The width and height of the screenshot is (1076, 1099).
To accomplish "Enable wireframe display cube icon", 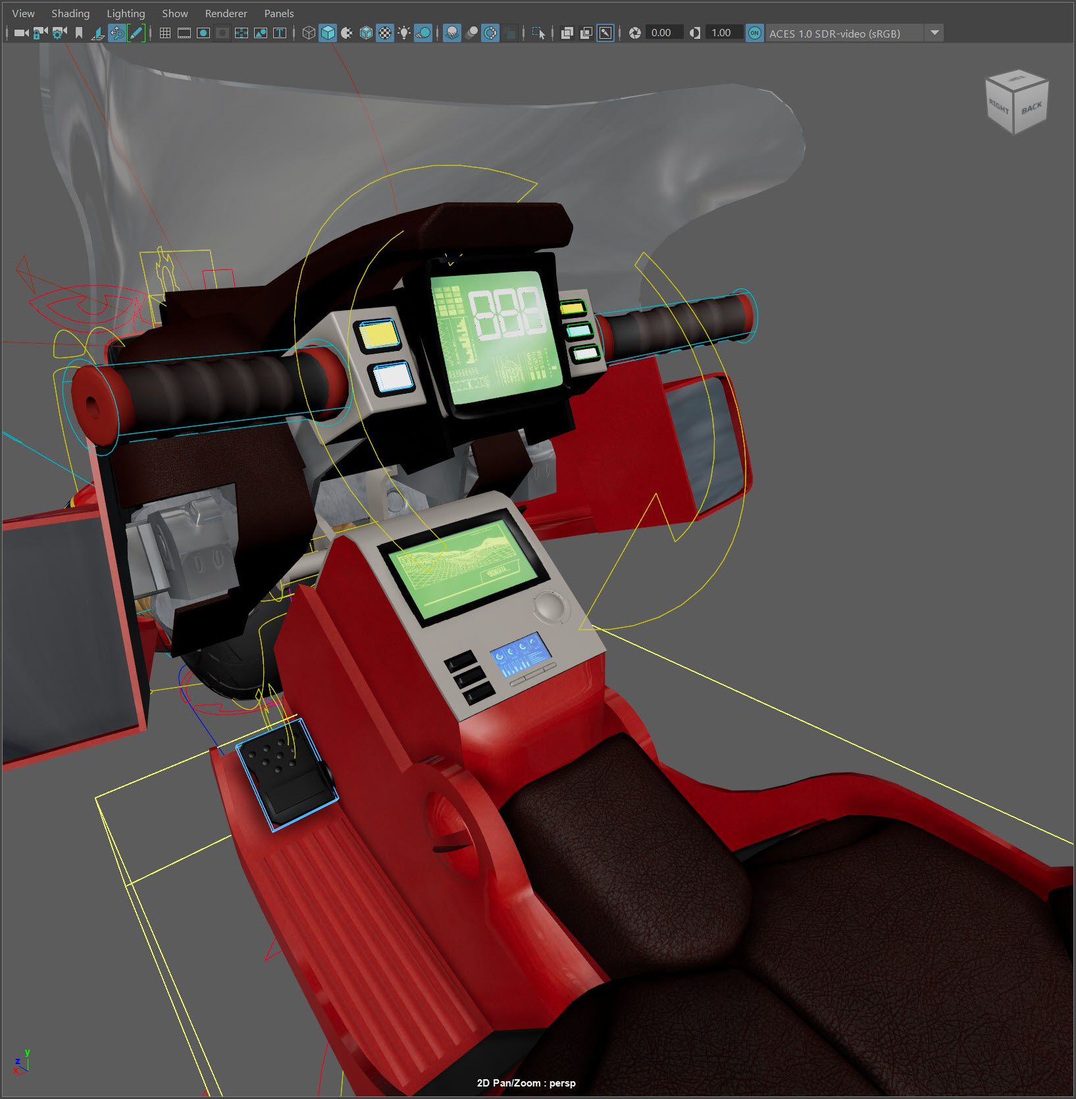I will [308, 33].
